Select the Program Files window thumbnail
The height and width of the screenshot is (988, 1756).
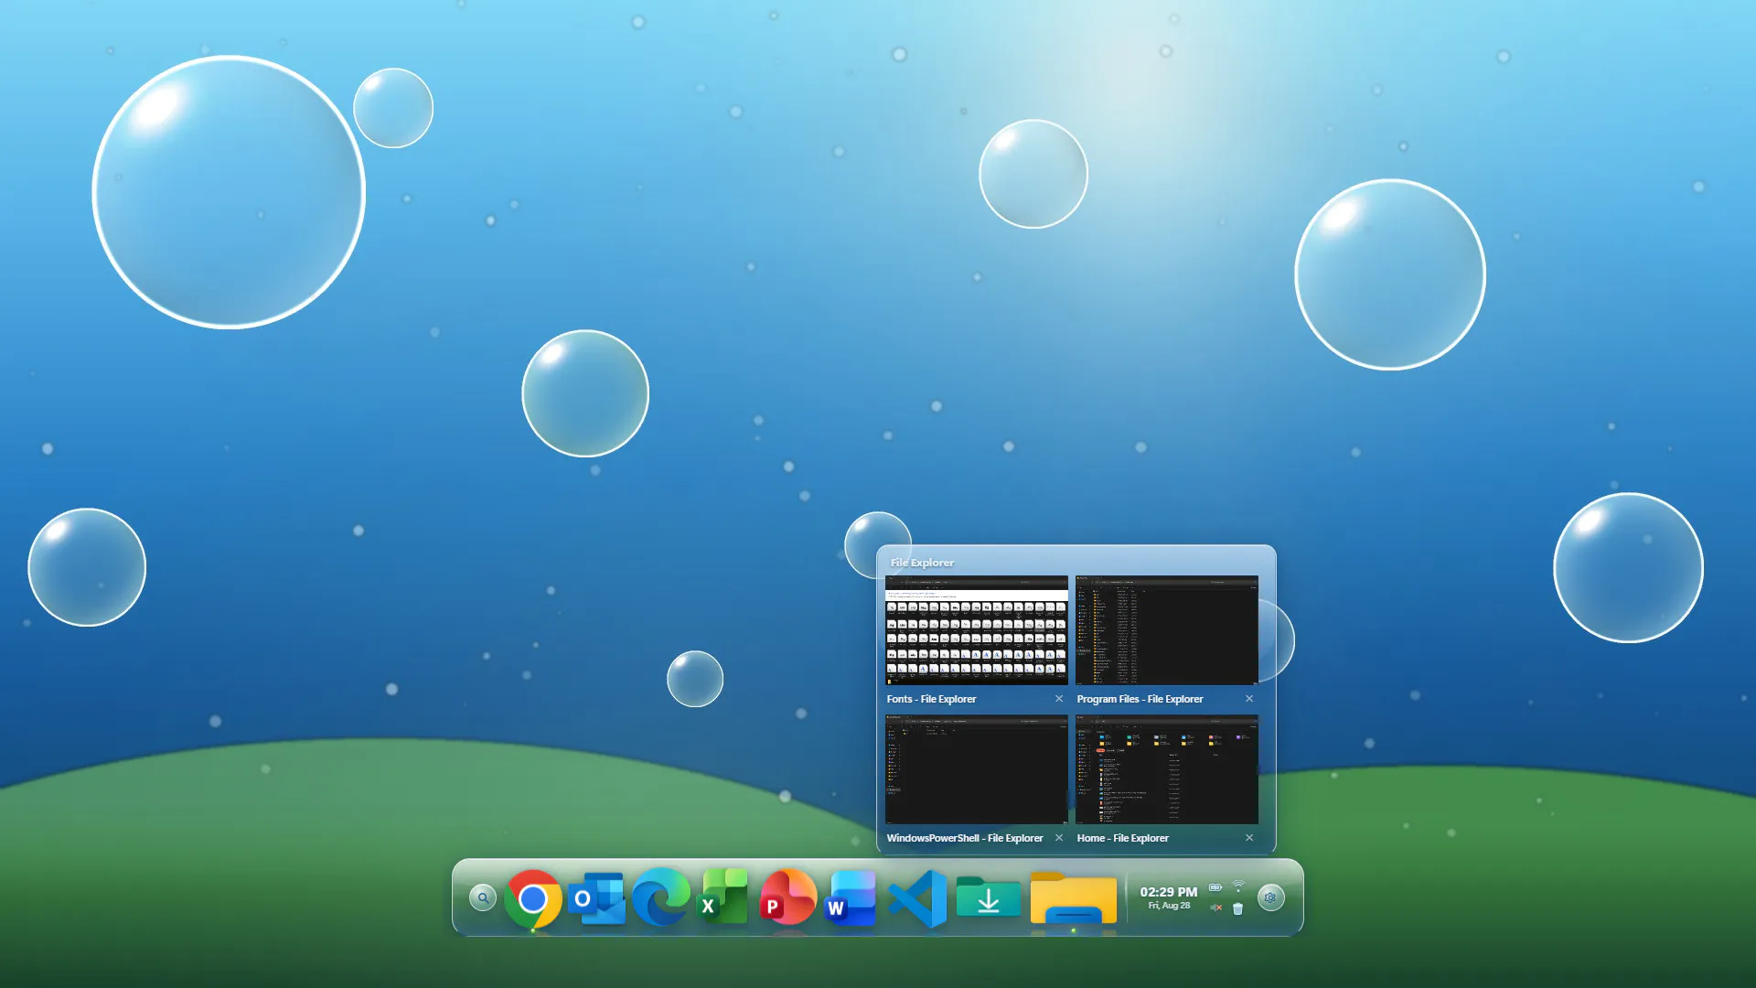1167,630
